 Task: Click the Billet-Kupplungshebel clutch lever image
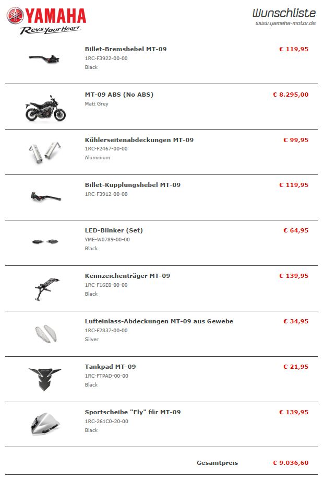(x=45, y=196)
